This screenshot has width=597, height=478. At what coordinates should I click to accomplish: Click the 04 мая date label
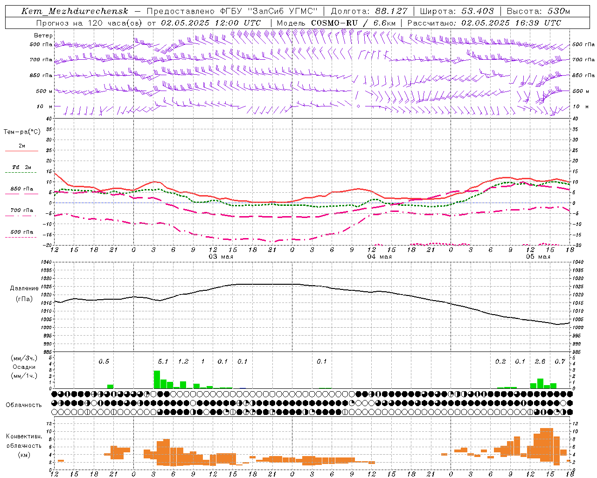pyautogui.click(x=380, y=257)
